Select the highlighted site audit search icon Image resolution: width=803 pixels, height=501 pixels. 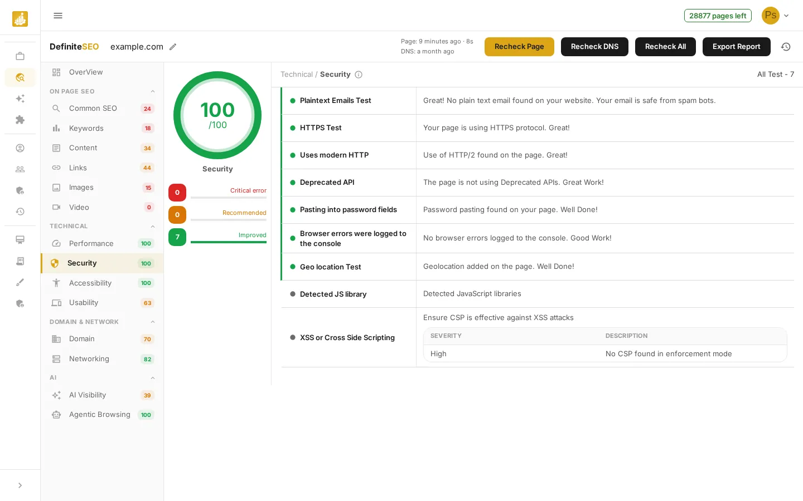point(20,77)
